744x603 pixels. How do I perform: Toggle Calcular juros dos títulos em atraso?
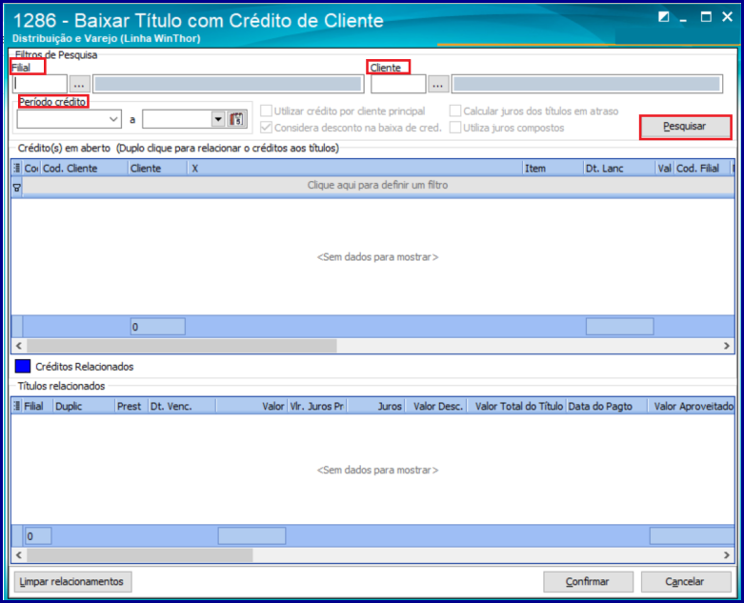(455, 111)
